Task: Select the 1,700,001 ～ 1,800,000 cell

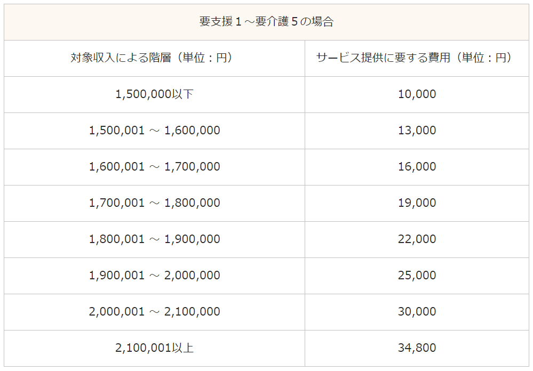Action: pos(154,203)
